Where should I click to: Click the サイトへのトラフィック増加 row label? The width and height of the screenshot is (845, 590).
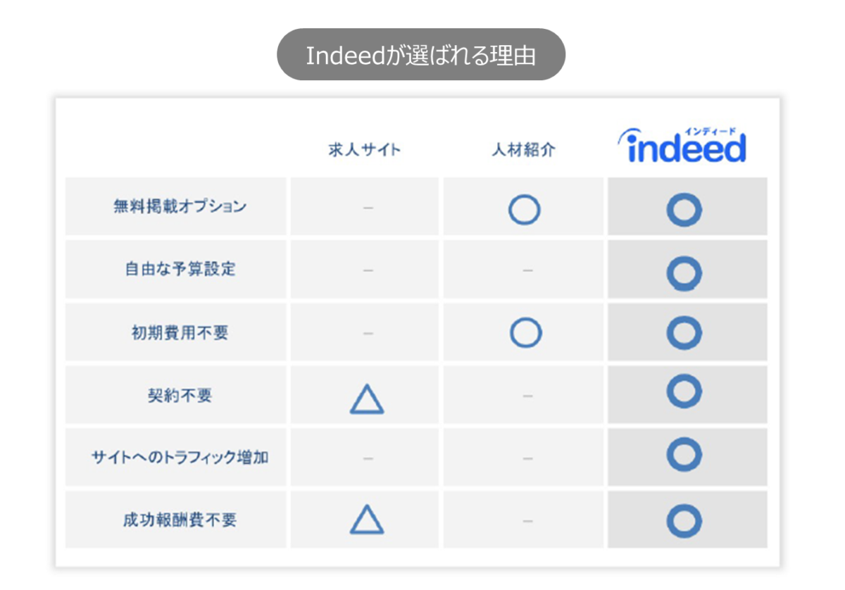tap(180, 457)
